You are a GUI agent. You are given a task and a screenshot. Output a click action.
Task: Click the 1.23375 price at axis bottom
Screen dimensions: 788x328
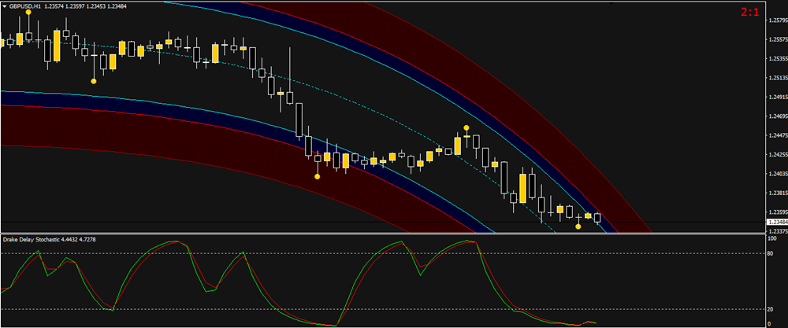(776, 231)
